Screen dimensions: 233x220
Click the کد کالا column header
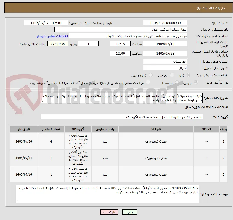206,129
